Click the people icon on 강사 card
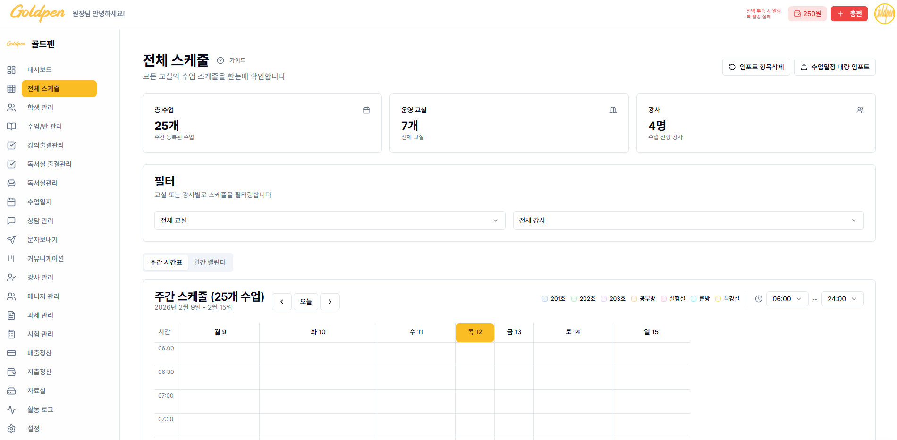897x440 pixels. click(860, 110)
